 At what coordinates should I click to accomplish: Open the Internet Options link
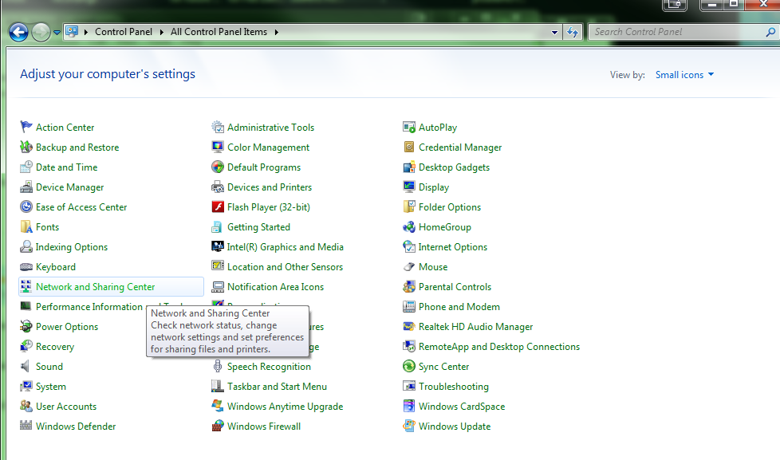click(453, 247)
